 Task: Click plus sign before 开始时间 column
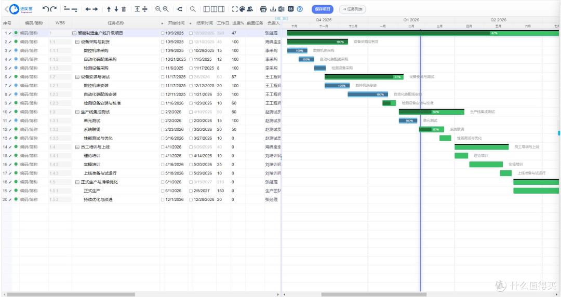162,23
